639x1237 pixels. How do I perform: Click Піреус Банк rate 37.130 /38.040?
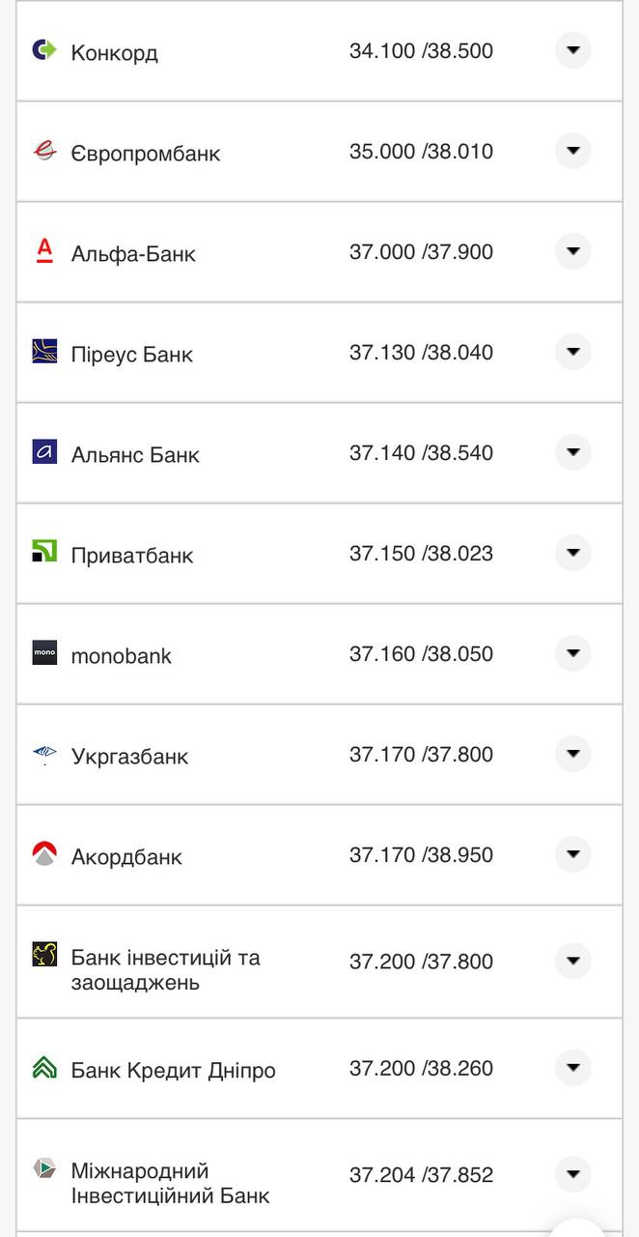[421, 353]
